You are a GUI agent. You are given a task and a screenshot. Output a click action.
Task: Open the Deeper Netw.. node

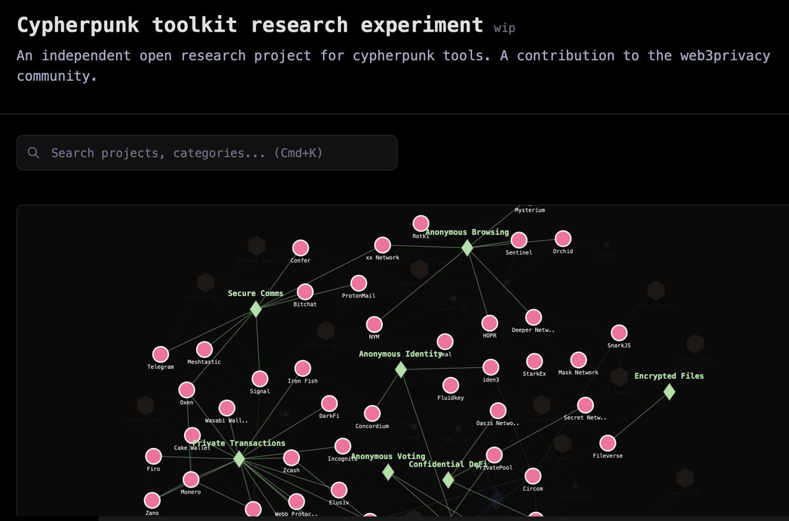pyautogui.click(x=533, y=318)
